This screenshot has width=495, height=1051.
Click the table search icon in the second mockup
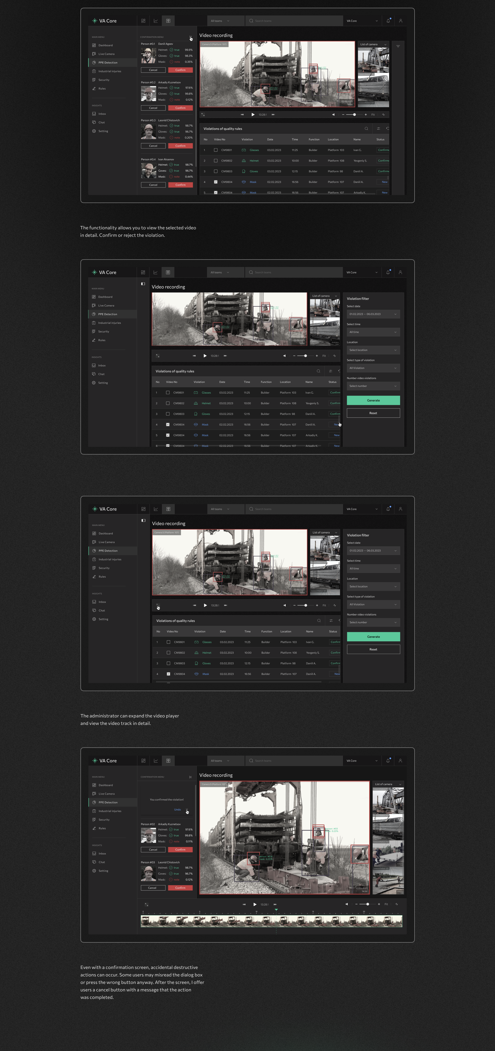pyautogui.click(x=318, y=371)
